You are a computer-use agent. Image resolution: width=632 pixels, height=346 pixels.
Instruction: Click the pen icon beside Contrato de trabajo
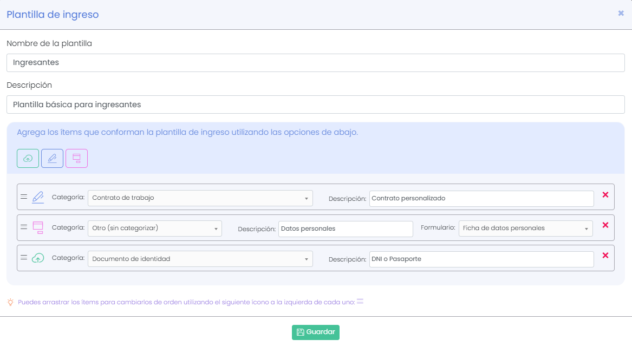[x=37, y=197]
